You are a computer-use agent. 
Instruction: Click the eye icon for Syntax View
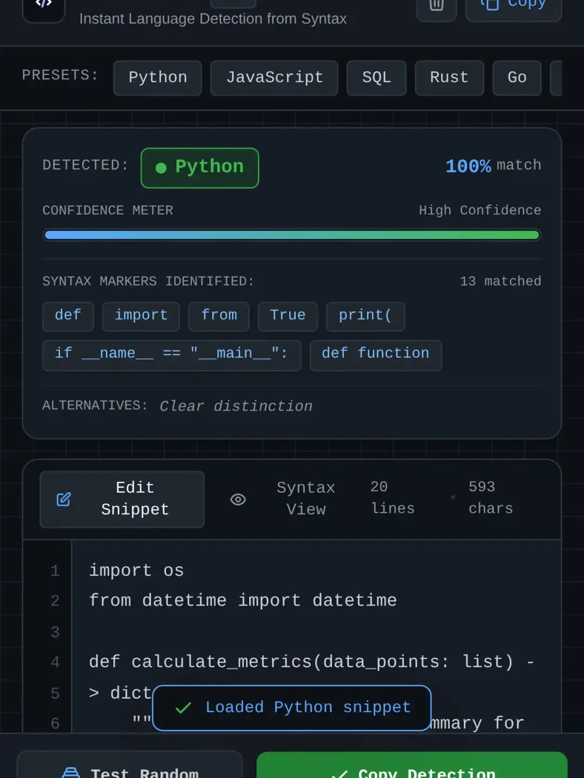[238, 499]
